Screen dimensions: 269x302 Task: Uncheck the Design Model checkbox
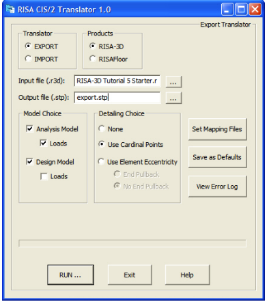pos(29,162)
